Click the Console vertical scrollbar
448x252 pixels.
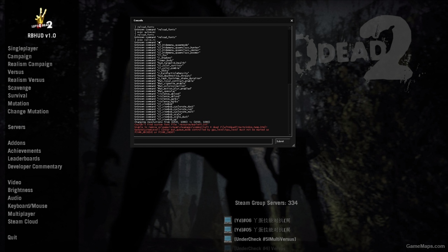(x=290, y=81)
